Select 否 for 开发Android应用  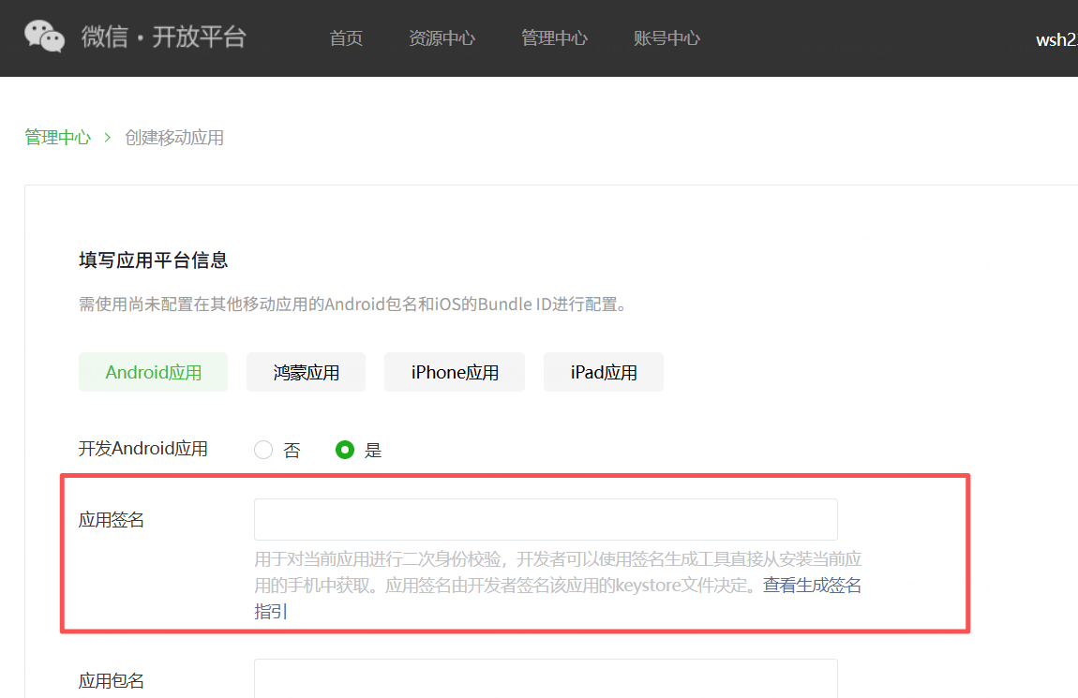(263, 450)
